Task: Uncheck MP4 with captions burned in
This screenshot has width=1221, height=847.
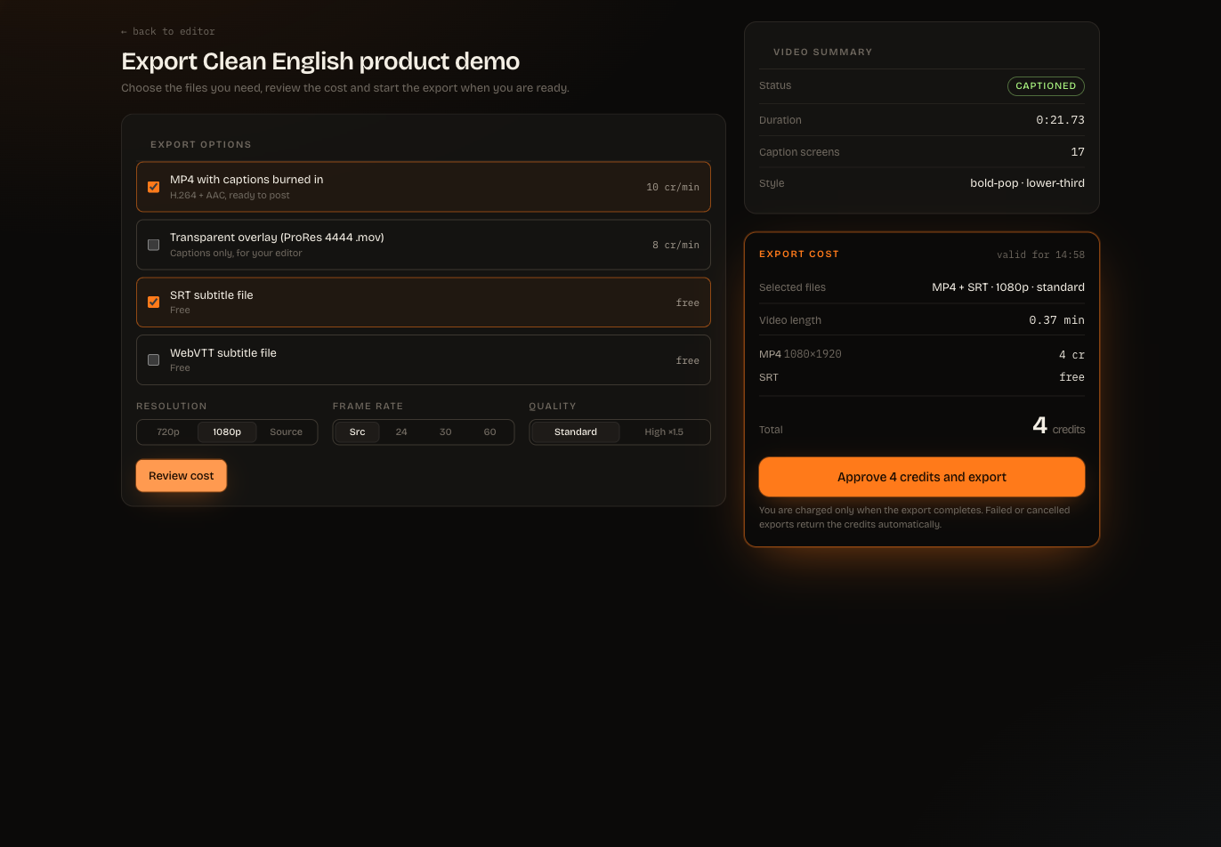Action: 153,187
